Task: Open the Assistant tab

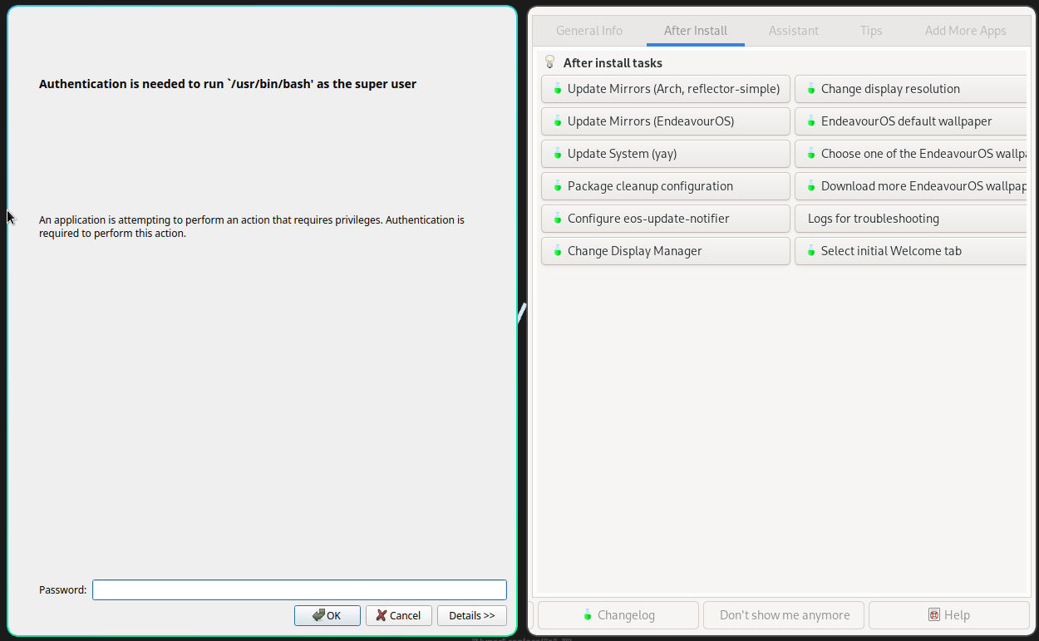Action: 794,31
